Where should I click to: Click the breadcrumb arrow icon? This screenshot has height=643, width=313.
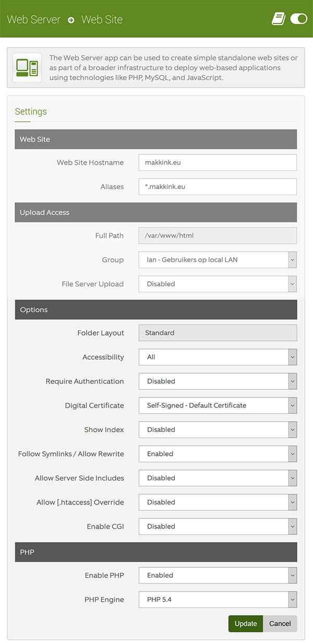click(x=71, y=20)
